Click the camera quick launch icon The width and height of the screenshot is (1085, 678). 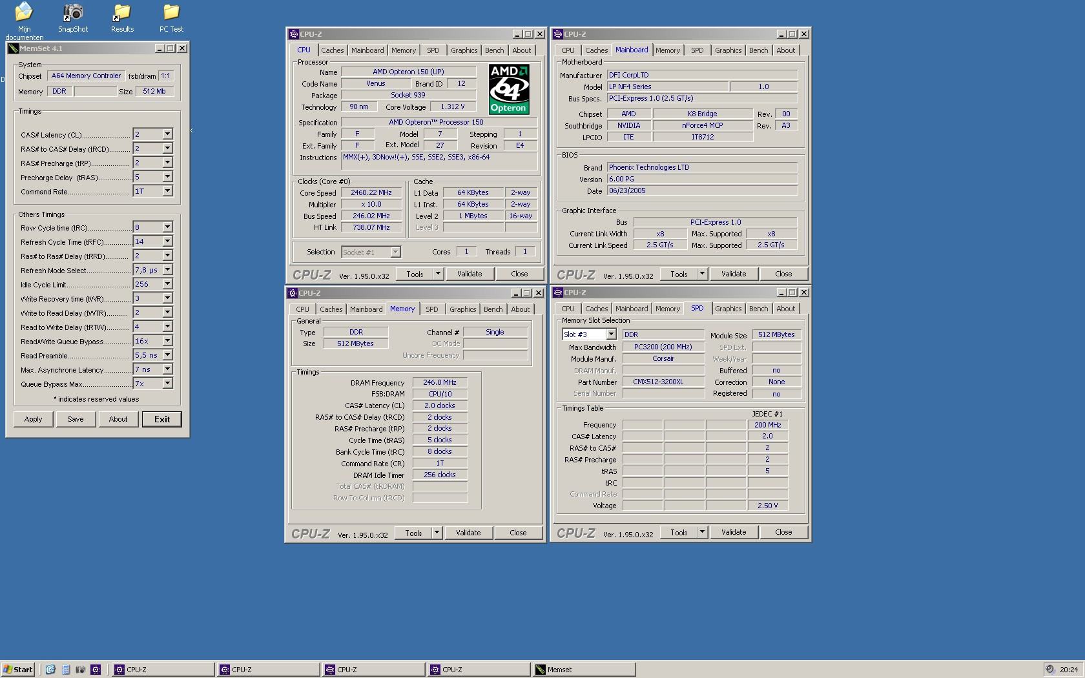coord(81,670)
